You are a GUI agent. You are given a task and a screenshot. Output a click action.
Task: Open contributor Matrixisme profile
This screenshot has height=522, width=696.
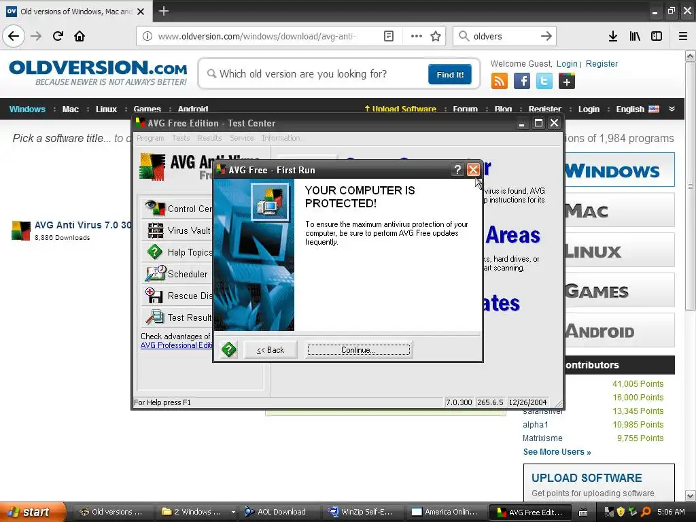pos(542,438)
